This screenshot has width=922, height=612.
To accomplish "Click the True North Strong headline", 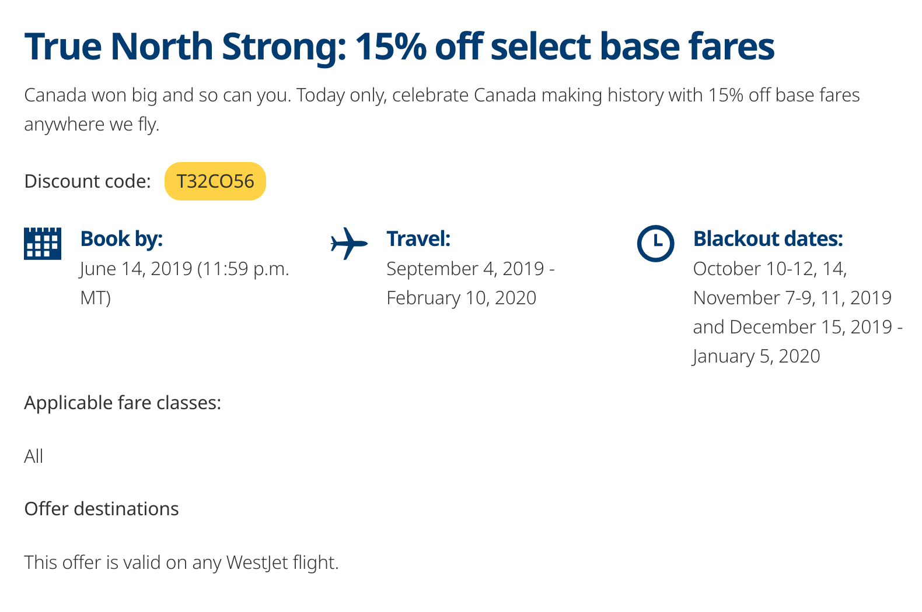I will tap(399, 46).
